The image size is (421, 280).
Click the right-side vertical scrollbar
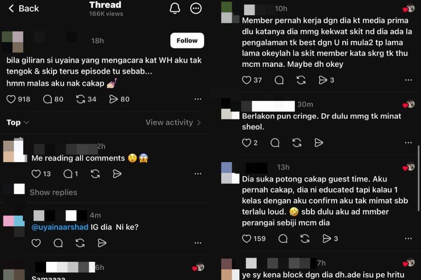pyautogui.click(x=418, y=178)
